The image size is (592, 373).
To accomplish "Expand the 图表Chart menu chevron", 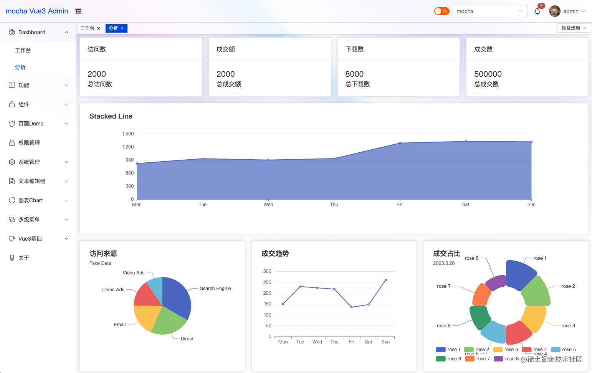I will pos(66,200).
